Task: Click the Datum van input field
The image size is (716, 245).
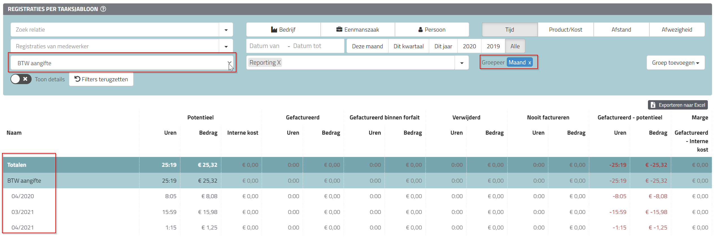Action: point(265,46)
